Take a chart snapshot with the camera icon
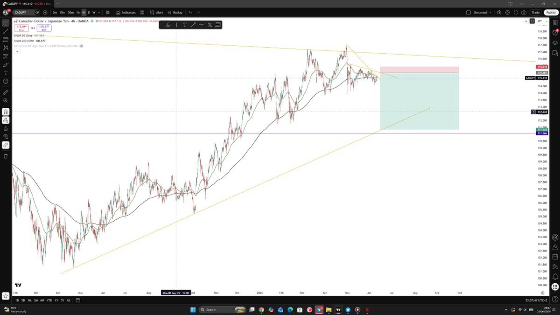This screenshot has width=560, height=315. click(525, 13)
